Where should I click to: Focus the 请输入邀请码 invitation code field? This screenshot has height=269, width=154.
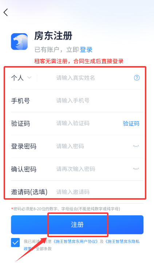pyautogui.click(x=99, y=192)
